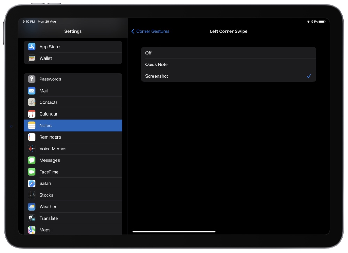The width and height of the screenshot is (348, 253).
Task: Tap the Calendar icon
Action: point(32,114)
